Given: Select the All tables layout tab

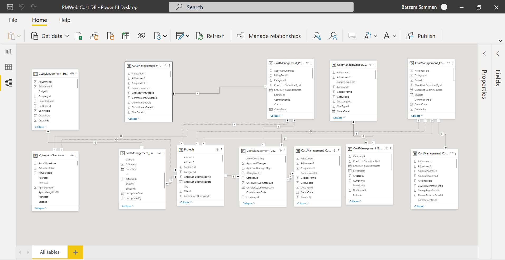Looking at the screenshot, I should pos(50,252).
